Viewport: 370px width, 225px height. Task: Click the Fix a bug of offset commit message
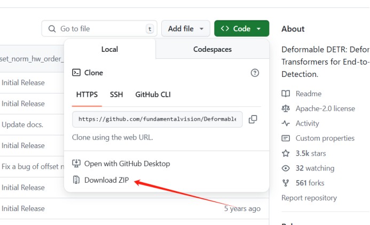[33, 166]
